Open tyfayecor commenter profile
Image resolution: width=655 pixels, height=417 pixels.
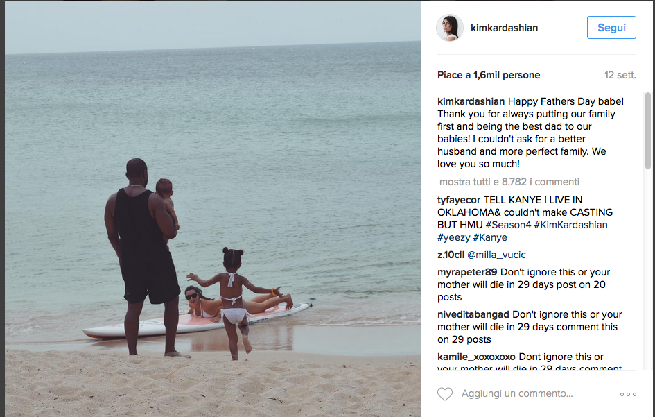(459, 201)
